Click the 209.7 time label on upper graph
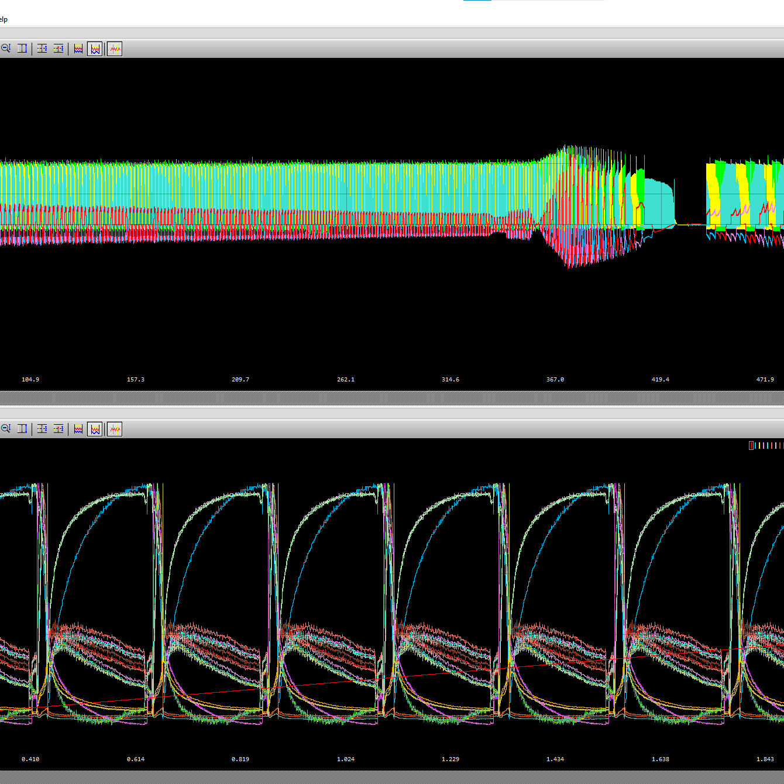The image size is (784, 784). (240, 379)
